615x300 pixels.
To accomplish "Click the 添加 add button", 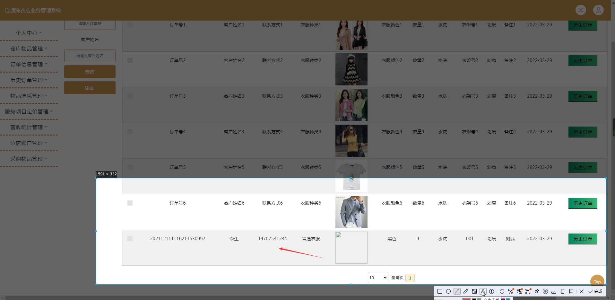I will tap(90, 88).
